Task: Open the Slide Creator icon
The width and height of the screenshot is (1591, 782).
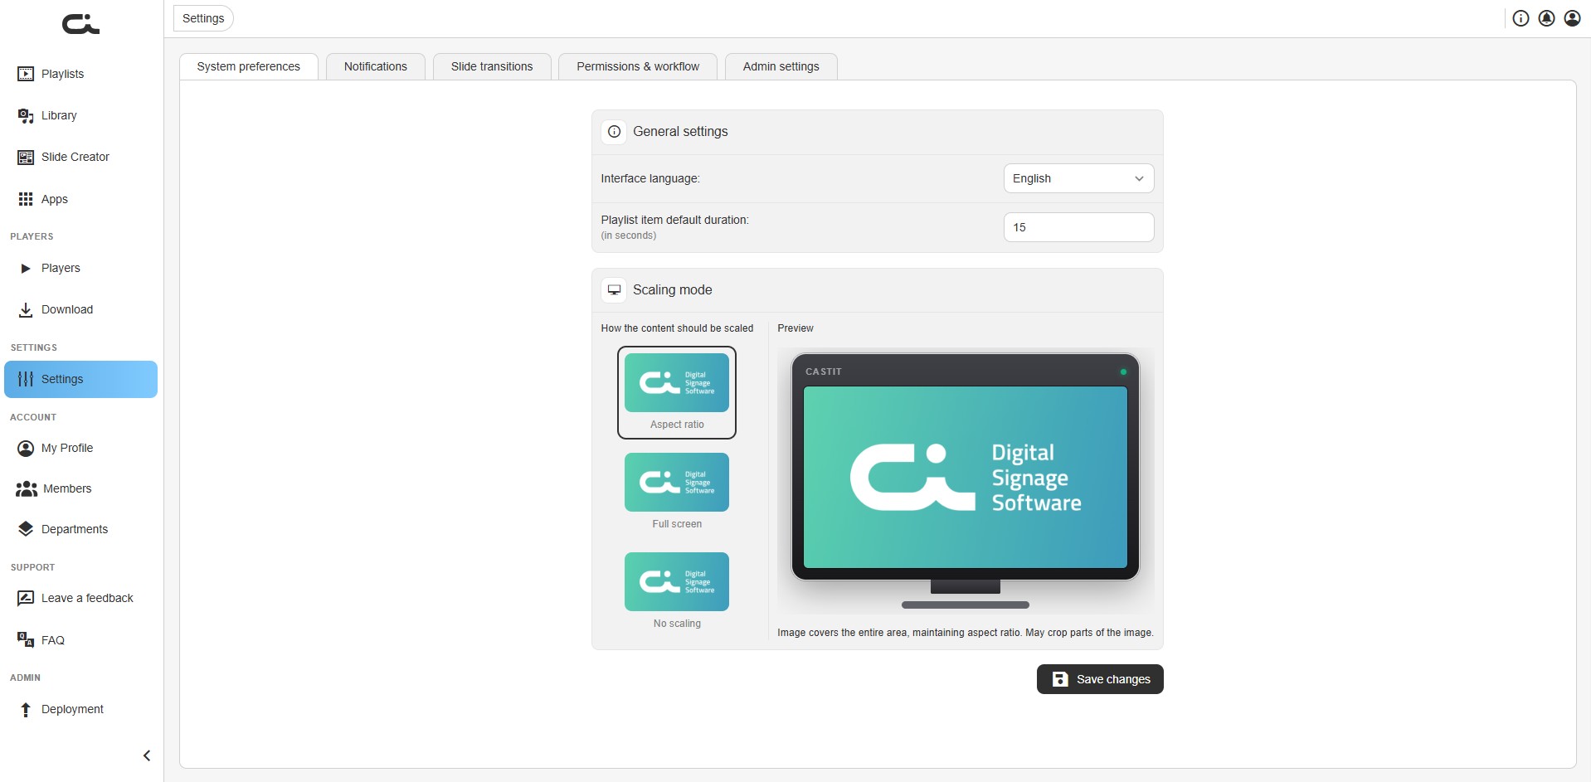Action: coord(26,157)
